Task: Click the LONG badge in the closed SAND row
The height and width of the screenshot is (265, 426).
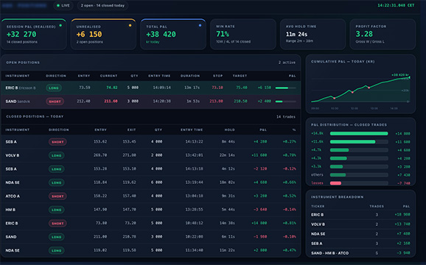Action: (57, 237)
